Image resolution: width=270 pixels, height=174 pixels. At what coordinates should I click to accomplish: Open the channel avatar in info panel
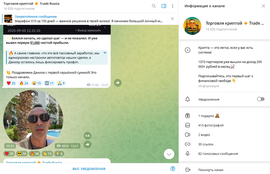[x=192, y=26]
